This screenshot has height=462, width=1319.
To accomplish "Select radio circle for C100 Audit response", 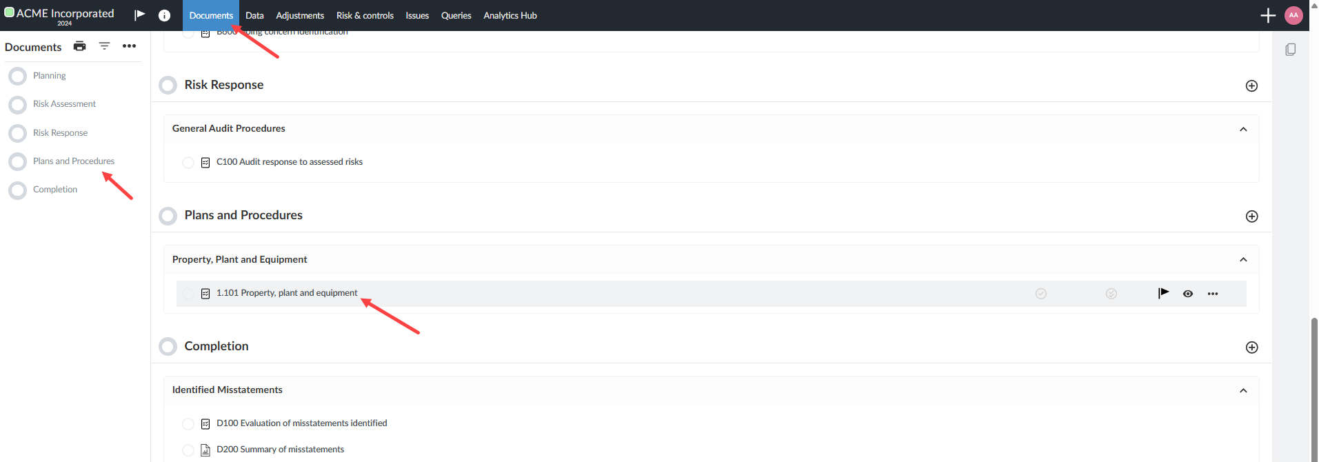I will click(188, 163).
